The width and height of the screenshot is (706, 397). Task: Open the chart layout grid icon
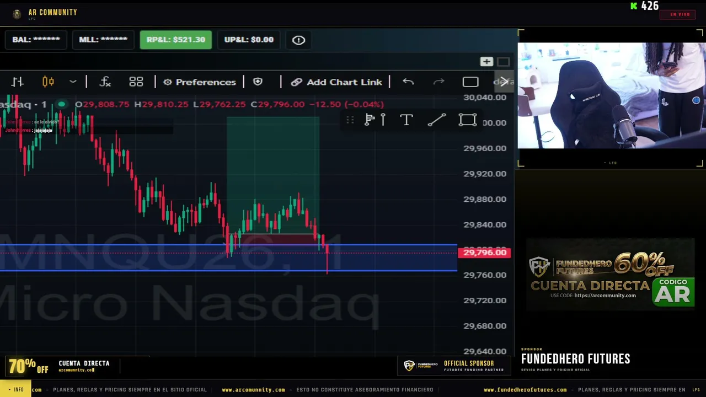tap(136, 82)
